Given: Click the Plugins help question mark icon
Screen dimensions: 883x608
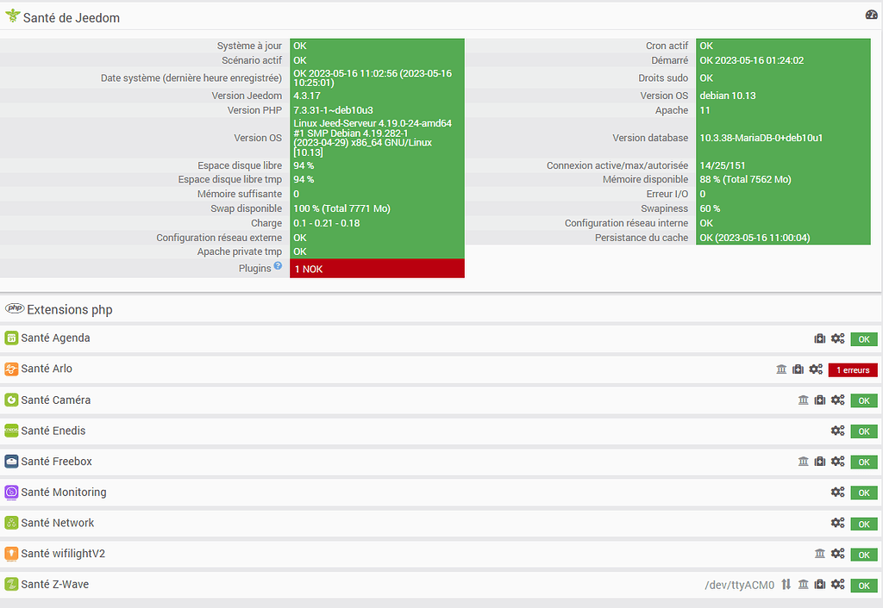Looking at the screenshot, I should pos(278,265).
